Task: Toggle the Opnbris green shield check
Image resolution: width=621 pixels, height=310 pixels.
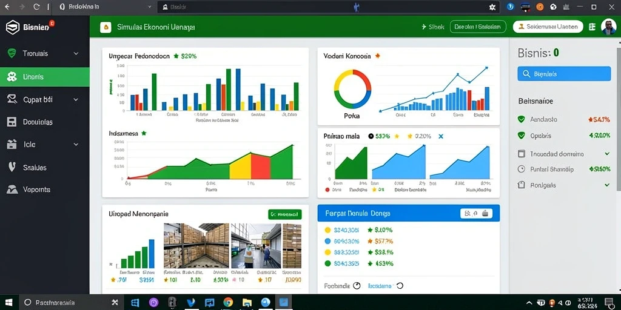Action: [521, 136]
